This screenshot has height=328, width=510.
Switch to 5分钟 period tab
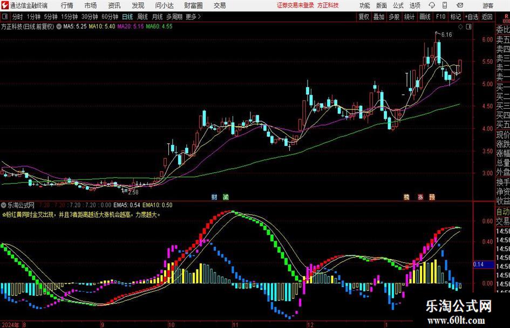(50, 17)
